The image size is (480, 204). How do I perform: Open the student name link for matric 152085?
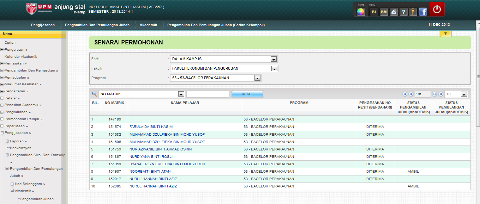(153, 186)
